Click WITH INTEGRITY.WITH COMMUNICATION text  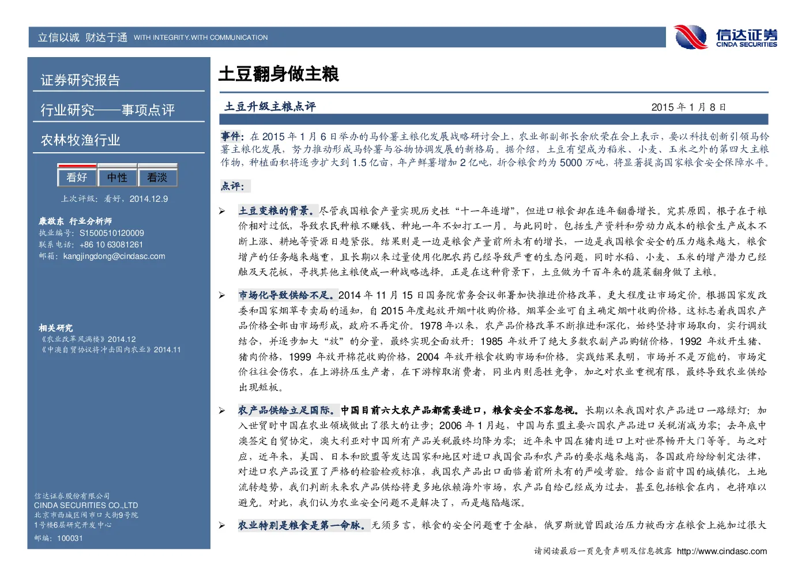pyautogui.click(x=201, y=37)
